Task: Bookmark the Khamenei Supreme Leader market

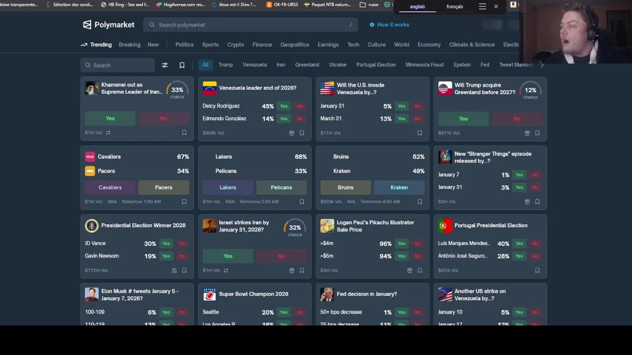Action: coord(184,133)
